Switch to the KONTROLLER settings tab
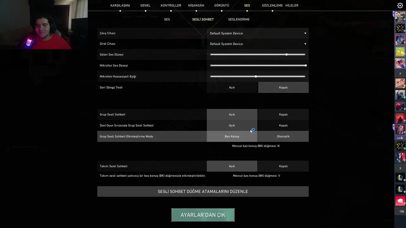The image size is (406, 228). coord(171,5)
